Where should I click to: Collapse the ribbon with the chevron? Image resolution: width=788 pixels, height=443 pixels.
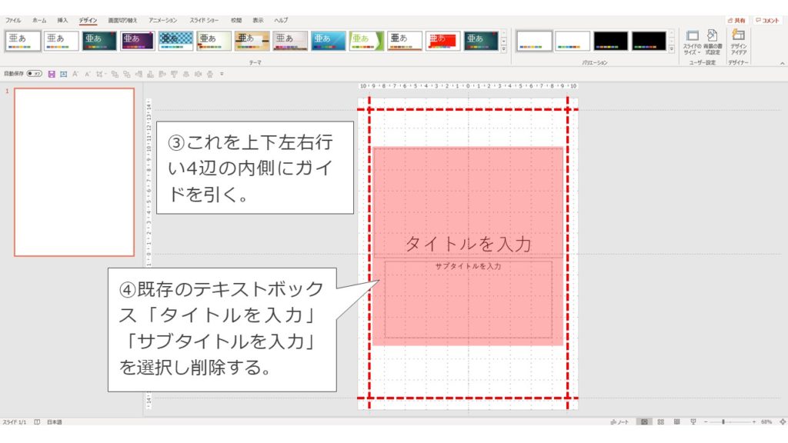(x=782, y=63)
